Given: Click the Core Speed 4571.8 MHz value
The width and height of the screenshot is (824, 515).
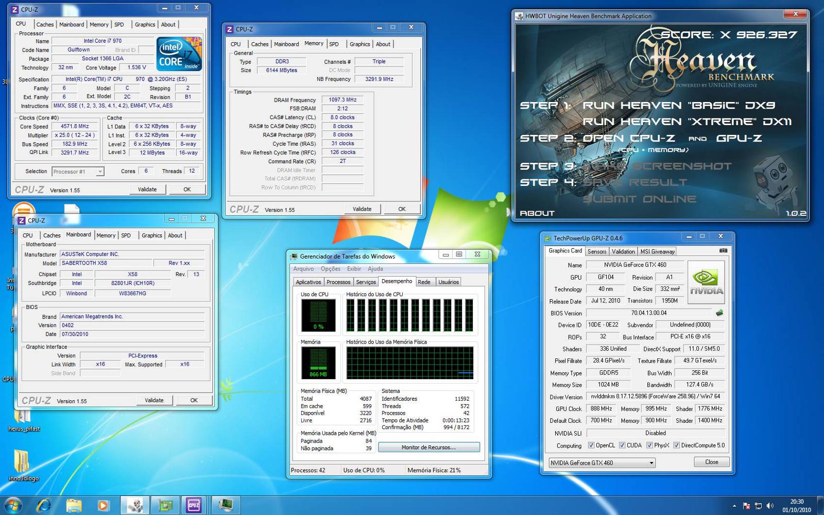Looking at the screenshot, I should pos(76,126).
